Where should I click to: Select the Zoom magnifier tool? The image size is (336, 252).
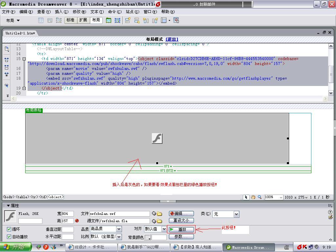pos(260,197)
